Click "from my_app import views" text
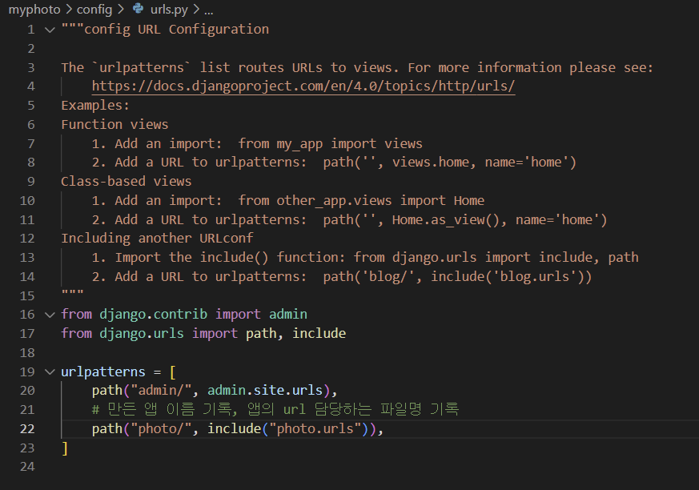This screenshot has height=490, width=699. point(330,143)
